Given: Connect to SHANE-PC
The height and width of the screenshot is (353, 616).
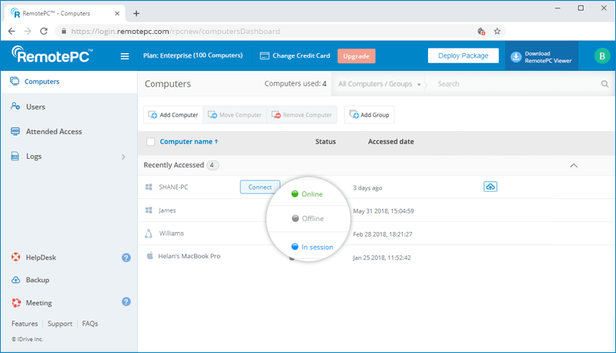Looking at the screenshot, I should [260, 187].
